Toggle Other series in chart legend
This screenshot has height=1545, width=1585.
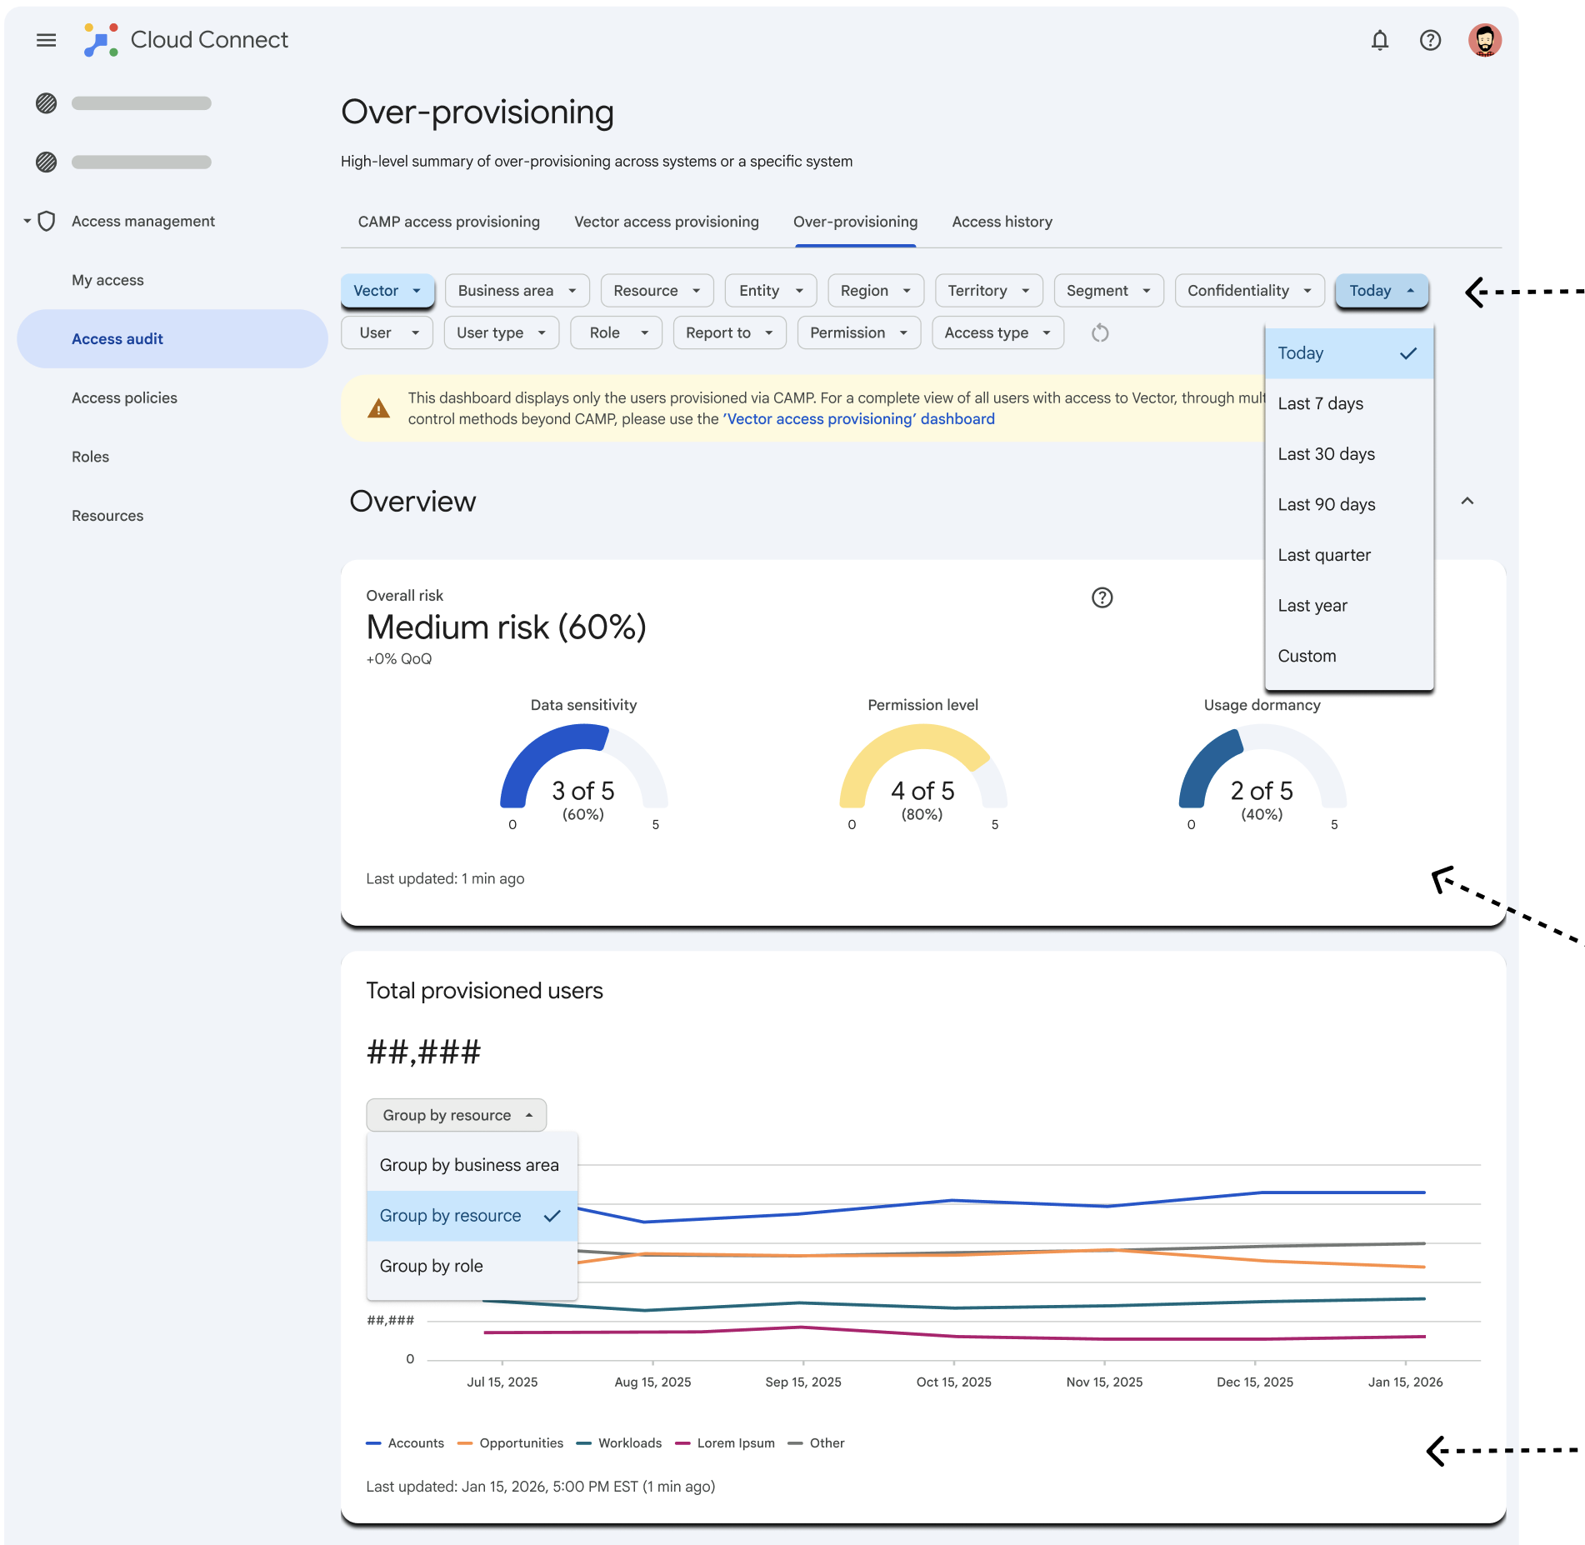[x=817, y=1443]
